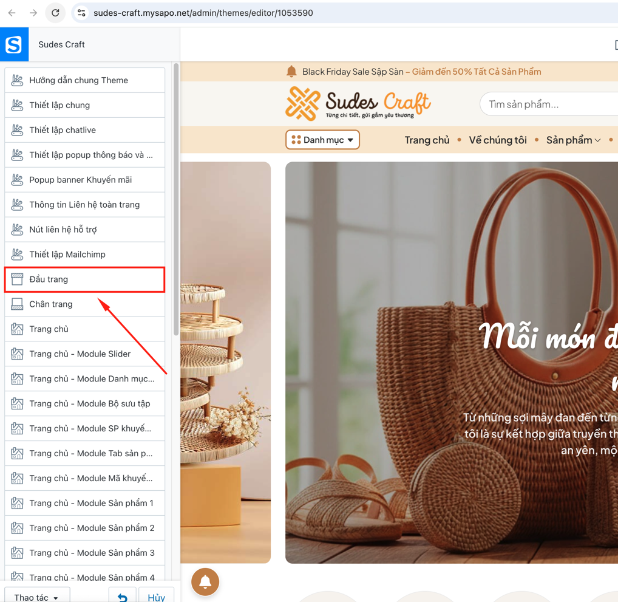
Task: Click icon beside Module Sản phẩm 3
Action: point(17,553)
